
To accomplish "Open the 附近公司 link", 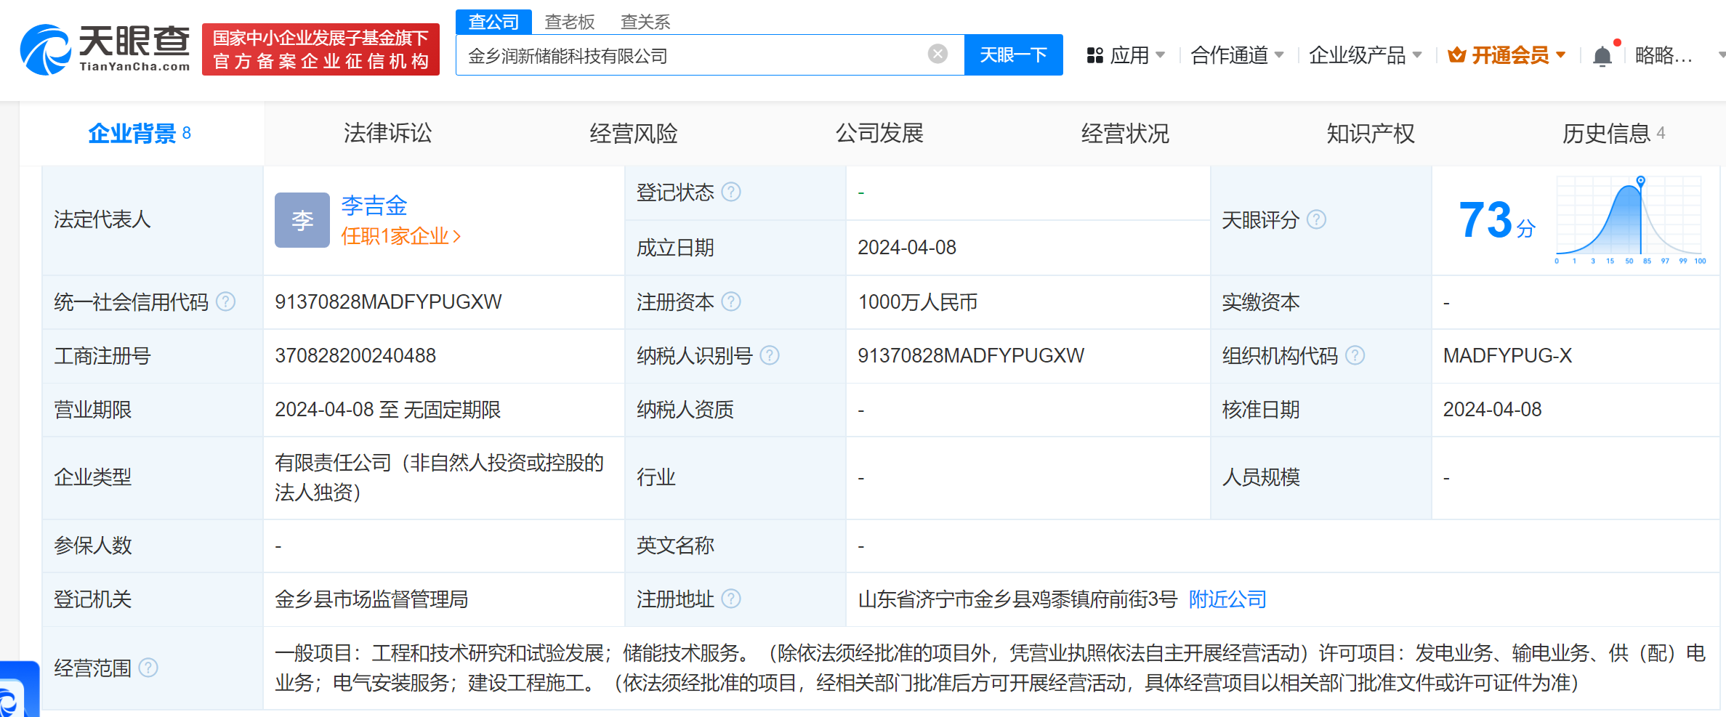I will (x=1227, y=599).
